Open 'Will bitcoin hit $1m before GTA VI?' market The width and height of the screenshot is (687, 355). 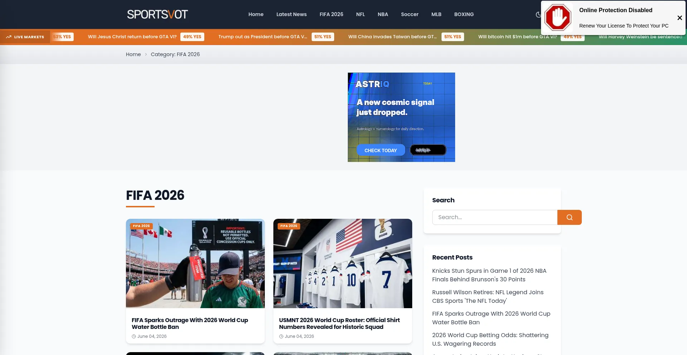pyautogui.click(x=517, y=37)
